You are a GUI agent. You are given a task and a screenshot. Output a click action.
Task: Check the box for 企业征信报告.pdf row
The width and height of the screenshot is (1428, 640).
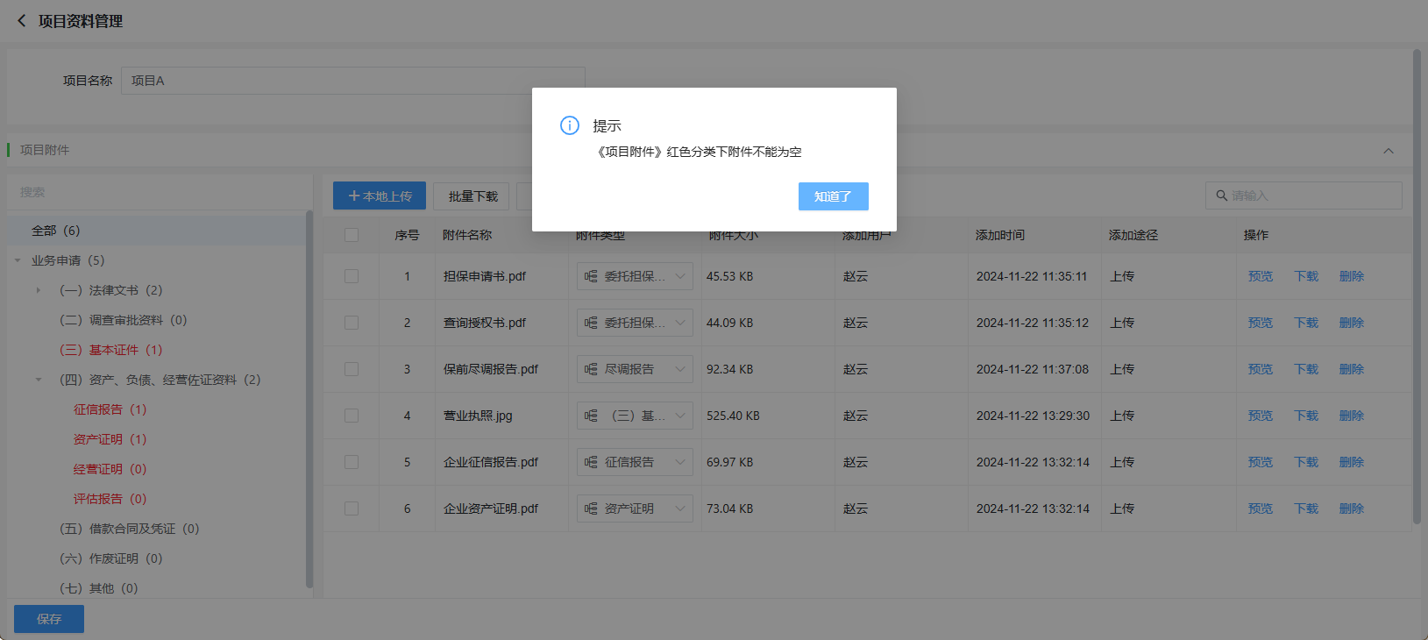click(x=352, y=462)
